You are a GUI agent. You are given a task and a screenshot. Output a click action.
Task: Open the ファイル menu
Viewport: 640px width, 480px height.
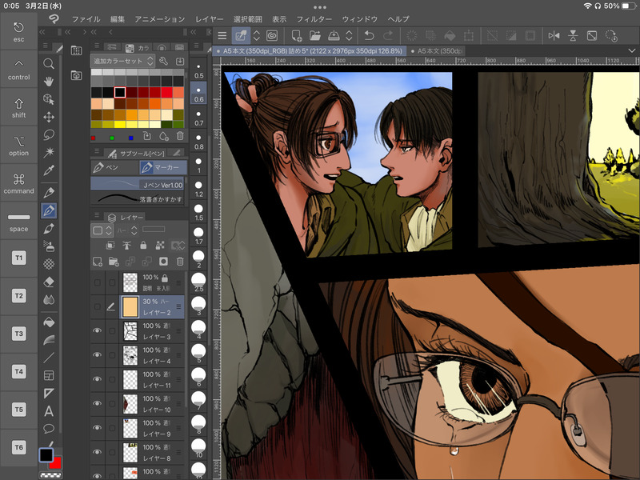coord(86,19)
